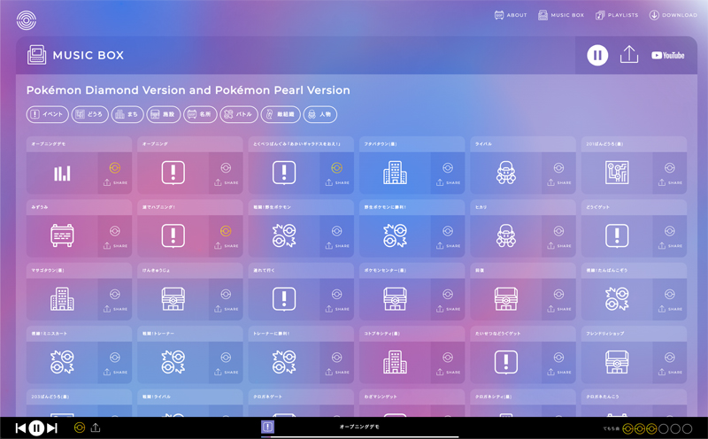Pause playback in the Music Box header
This screenshot has height=439, width=708.
[597, 55]
